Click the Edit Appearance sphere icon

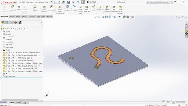[x=124, y=17]
